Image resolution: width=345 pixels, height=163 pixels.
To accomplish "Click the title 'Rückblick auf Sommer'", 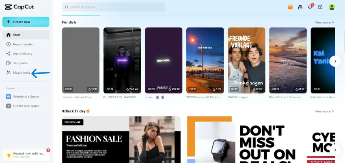I will coord(285,97).
